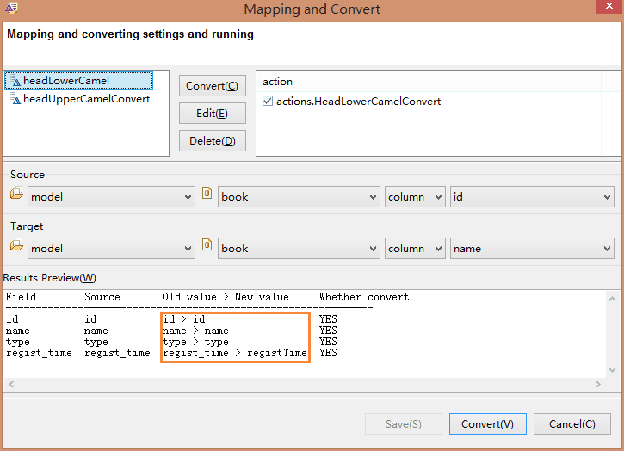This screenshot has width=624, height=451.
Task: Open the Source id column dropdown
Action: [x=532, y=196]
